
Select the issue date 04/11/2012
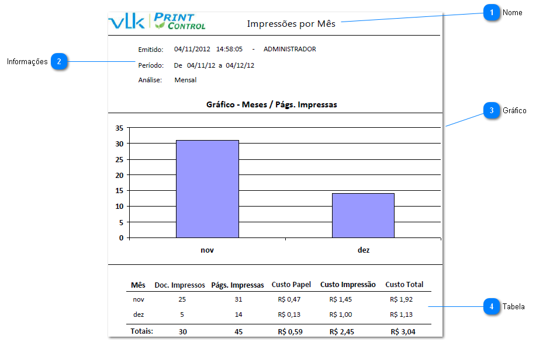[x=192, y=49]
